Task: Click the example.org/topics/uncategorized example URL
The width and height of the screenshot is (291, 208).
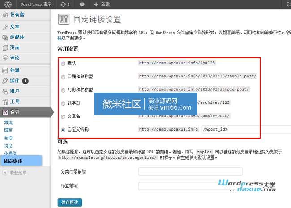Action: coord(107,157)
